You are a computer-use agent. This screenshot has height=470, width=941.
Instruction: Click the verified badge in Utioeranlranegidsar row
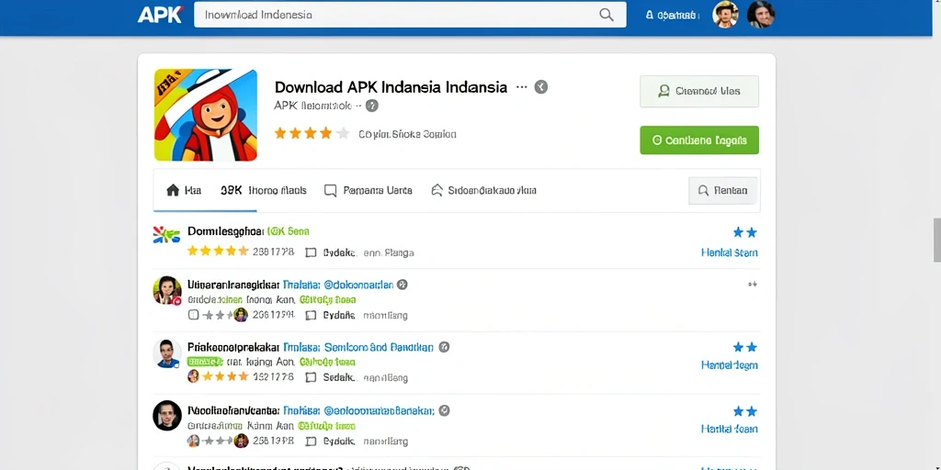coord(402,285)
